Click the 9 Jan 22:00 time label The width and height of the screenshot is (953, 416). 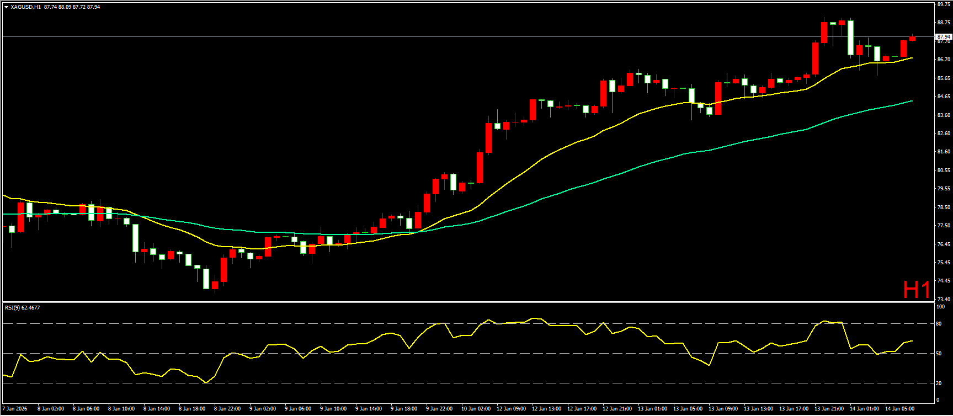point(439,409)
